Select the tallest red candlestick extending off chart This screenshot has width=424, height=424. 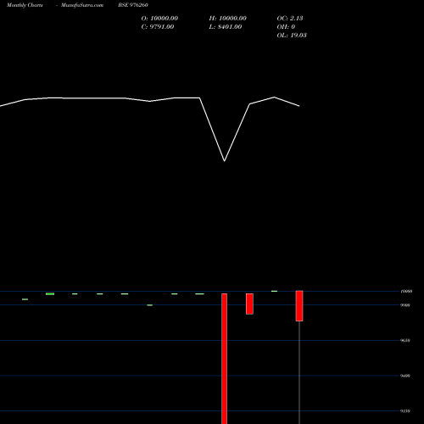pyautogui.click(x=225, y=359)
